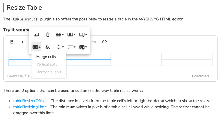This screenshot has height=118, width=224.
Task: Click the Remove Table trash icon
Action: click(48, 35)
